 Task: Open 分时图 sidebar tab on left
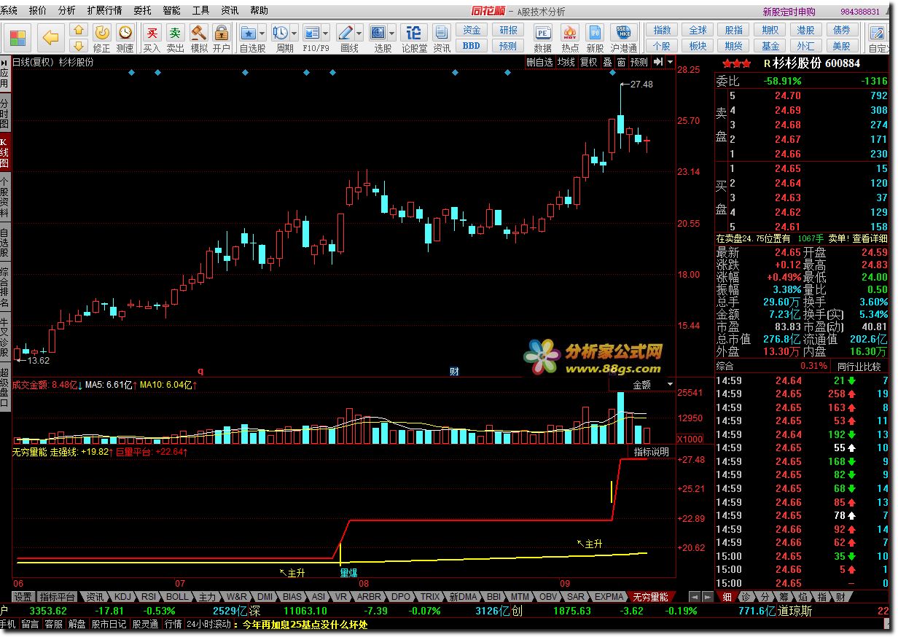click(x=5, y=114)
